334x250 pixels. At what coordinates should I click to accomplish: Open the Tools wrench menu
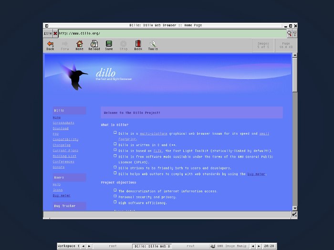pyautogui.click(x=153, y=46)
